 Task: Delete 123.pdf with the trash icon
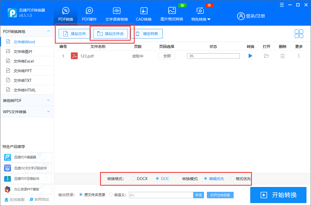(282, 56)
